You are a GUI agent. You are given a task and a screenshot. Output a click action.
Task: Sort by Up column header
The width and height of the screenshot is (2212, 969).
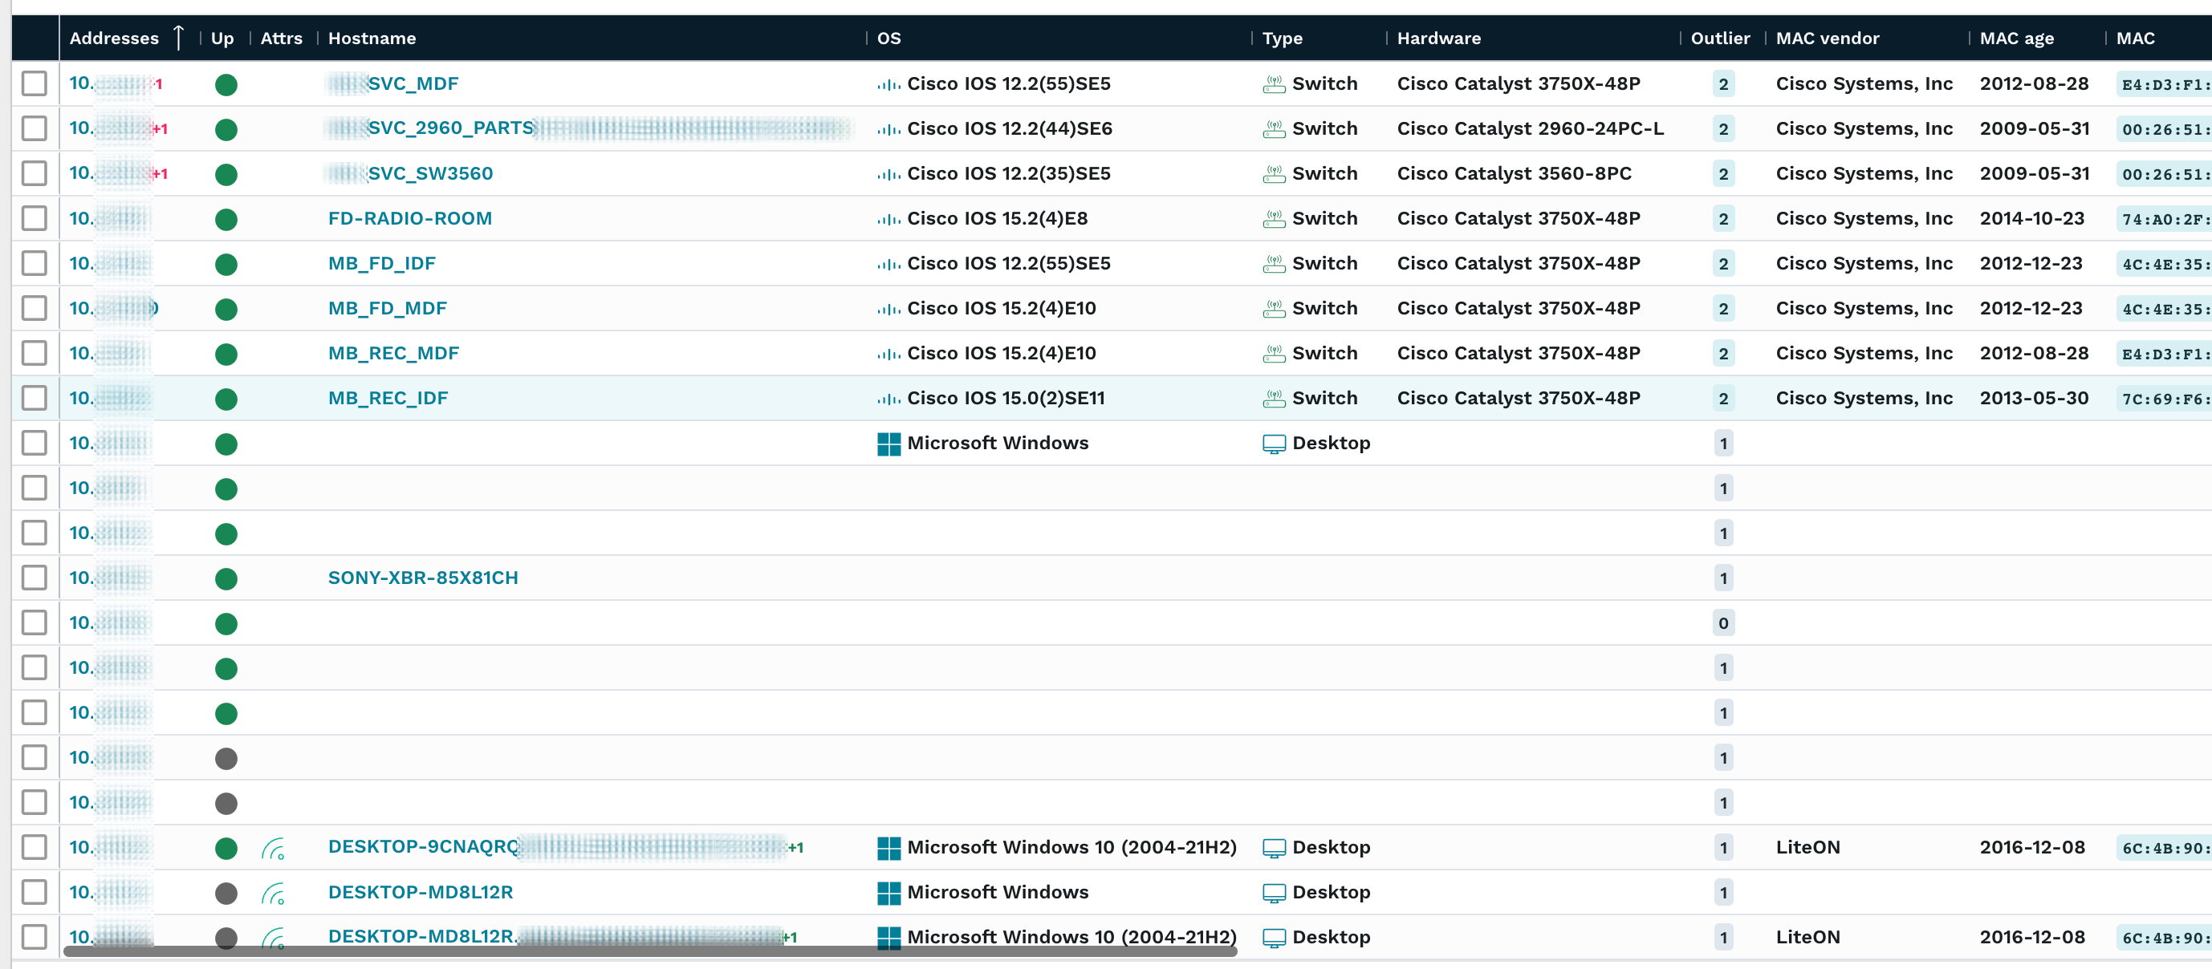(x=222, y=39)
